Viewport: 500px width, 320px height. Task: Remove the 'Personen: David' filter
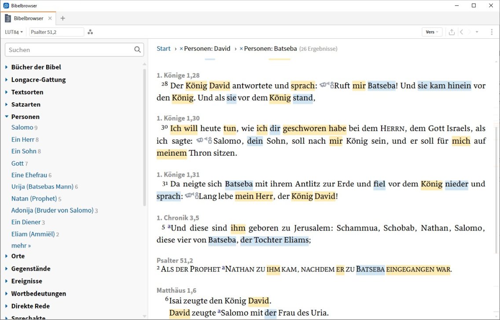181,48
